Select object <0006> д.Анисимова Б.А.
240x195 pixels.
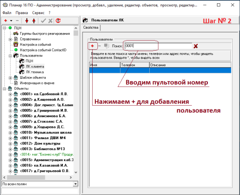(43, 116)
